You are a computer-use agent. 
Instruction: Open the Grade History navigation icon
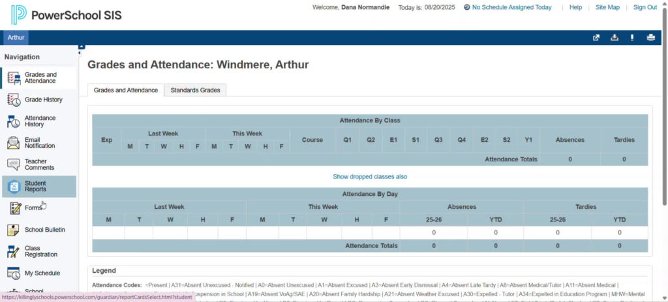(x=14, y=100)
